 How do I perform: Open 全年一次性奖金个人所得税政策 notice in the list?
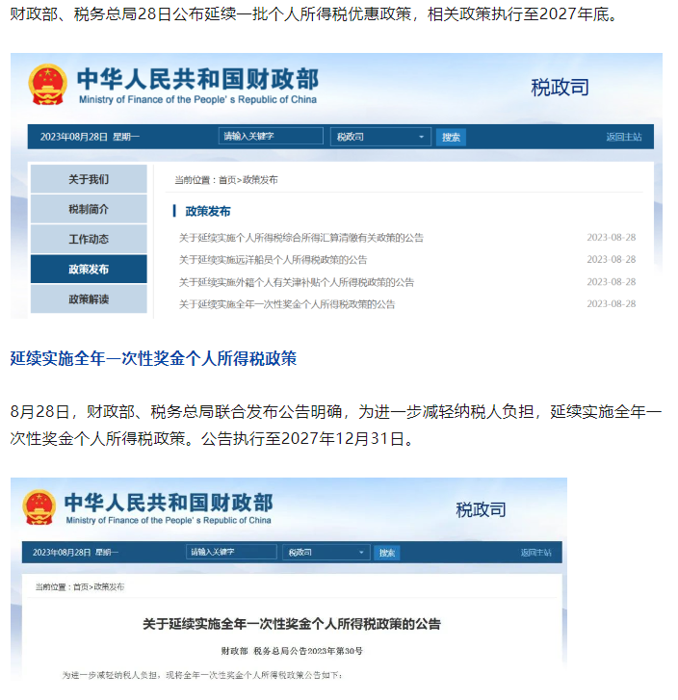tap(287, 304)
